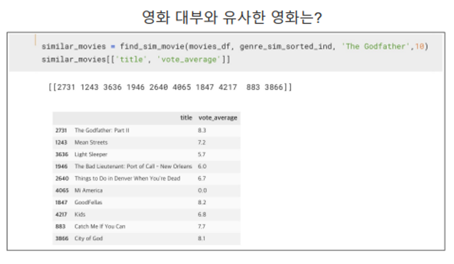Click the slide title '영화 대부와 유사한 영화는?'

[x=232, y=17]
